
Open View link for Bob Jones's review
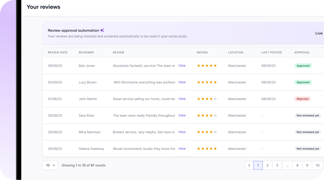[x=182, y=66]
